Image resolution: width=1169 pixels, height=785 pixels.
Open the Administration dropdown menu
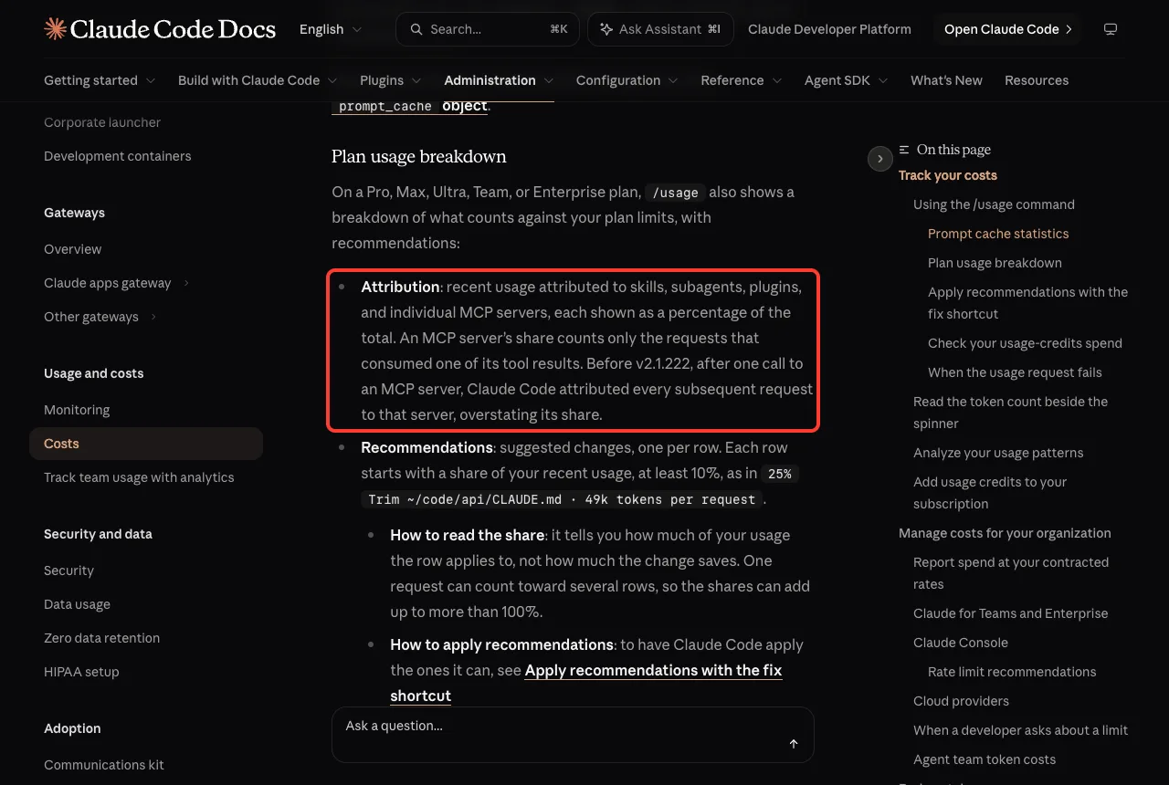[x=499, y=80]
